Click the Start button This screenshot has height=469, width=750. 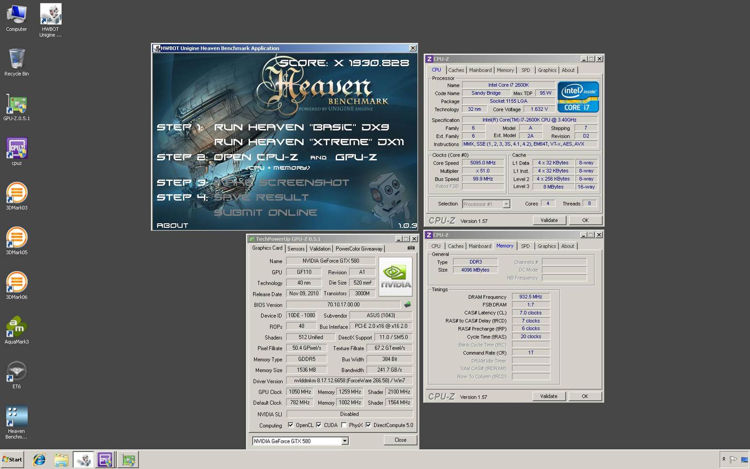[x=12, y=460]
